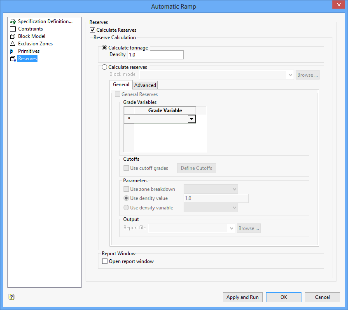
Task: Click the Use density value input field
Action: tap(216, 198)
